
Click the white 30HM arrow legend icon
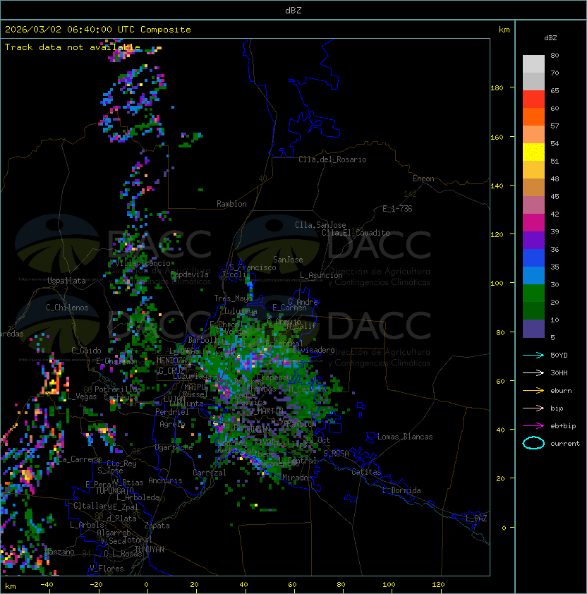[x=533, y=372]
